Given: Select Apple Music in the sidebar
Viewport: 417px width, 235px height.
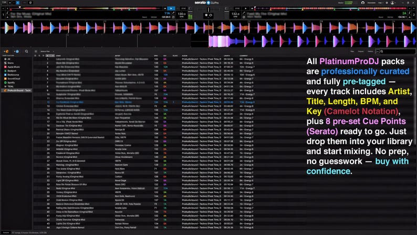Looking at the screenshot, I should (x=13, y=67).
